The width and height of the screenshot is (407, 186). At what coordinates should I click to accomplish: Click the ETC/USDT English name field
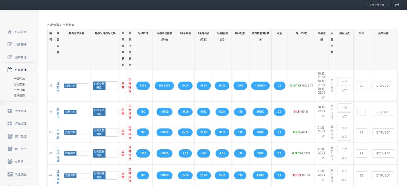tap(383, 154)
